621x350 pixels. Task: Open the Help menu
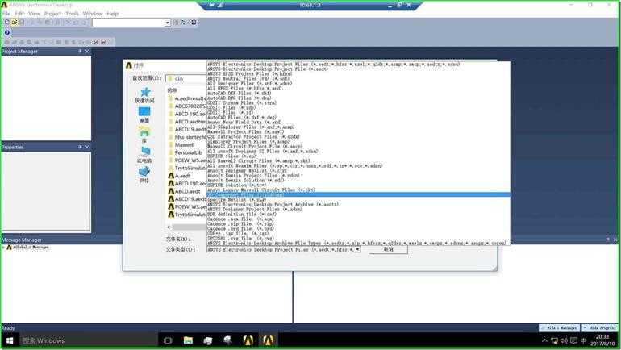pos(113,14)
